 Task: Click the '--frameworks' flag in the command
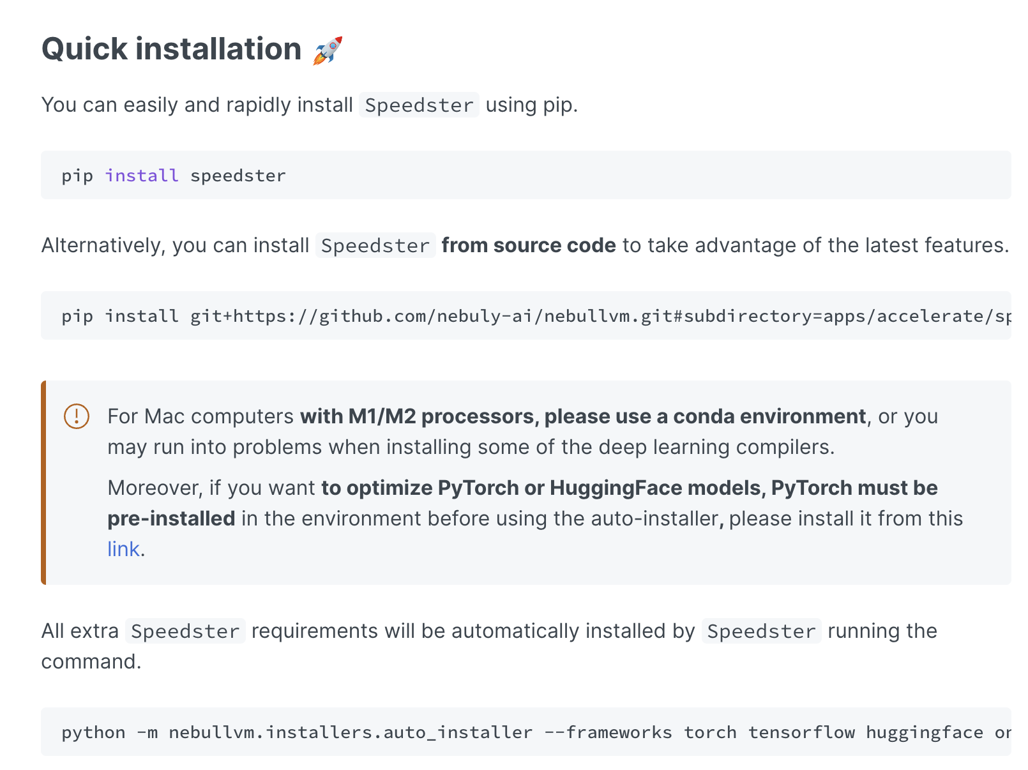click(607, 732)
